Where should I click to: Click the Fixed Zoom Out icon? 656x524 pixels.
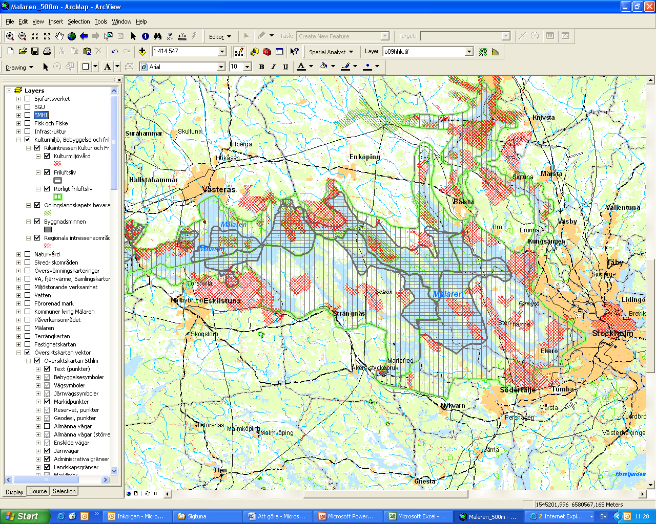click(47, 36)
